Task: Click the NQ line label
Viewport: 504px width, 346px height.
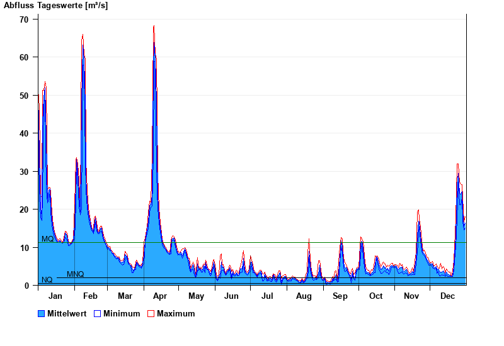Action: click(47, 280)
